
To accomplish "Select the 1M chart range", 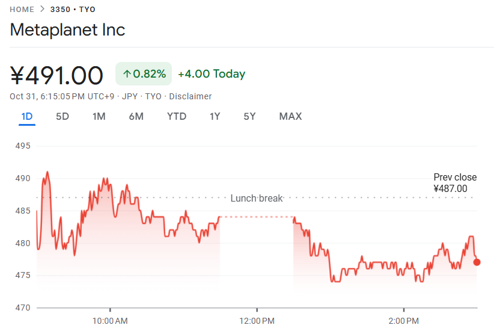I will point(99,116).
